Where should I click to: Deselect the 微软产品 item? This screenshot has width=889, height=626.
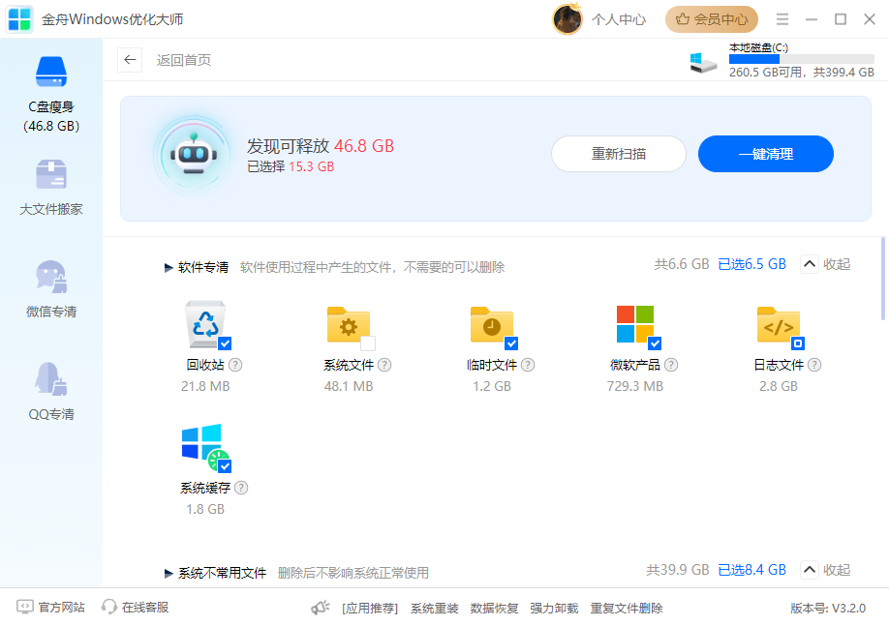click(x=656, y=343)
